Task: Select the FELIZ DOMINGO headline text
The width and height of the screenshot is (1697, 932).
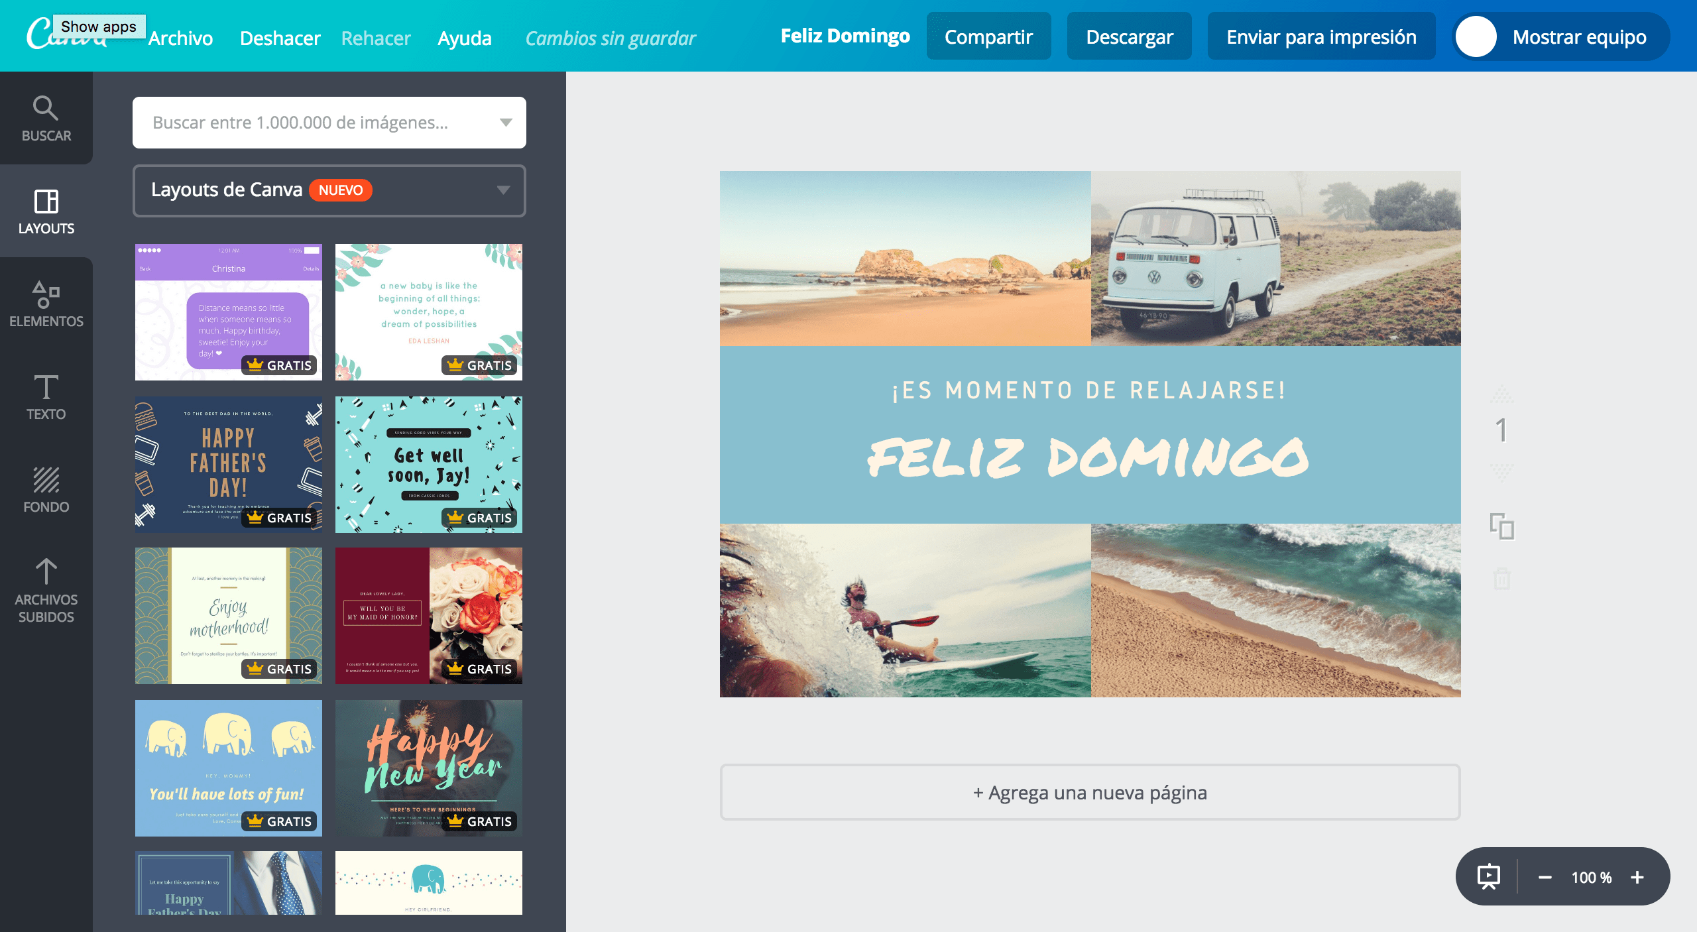Action: [1088, 457]
